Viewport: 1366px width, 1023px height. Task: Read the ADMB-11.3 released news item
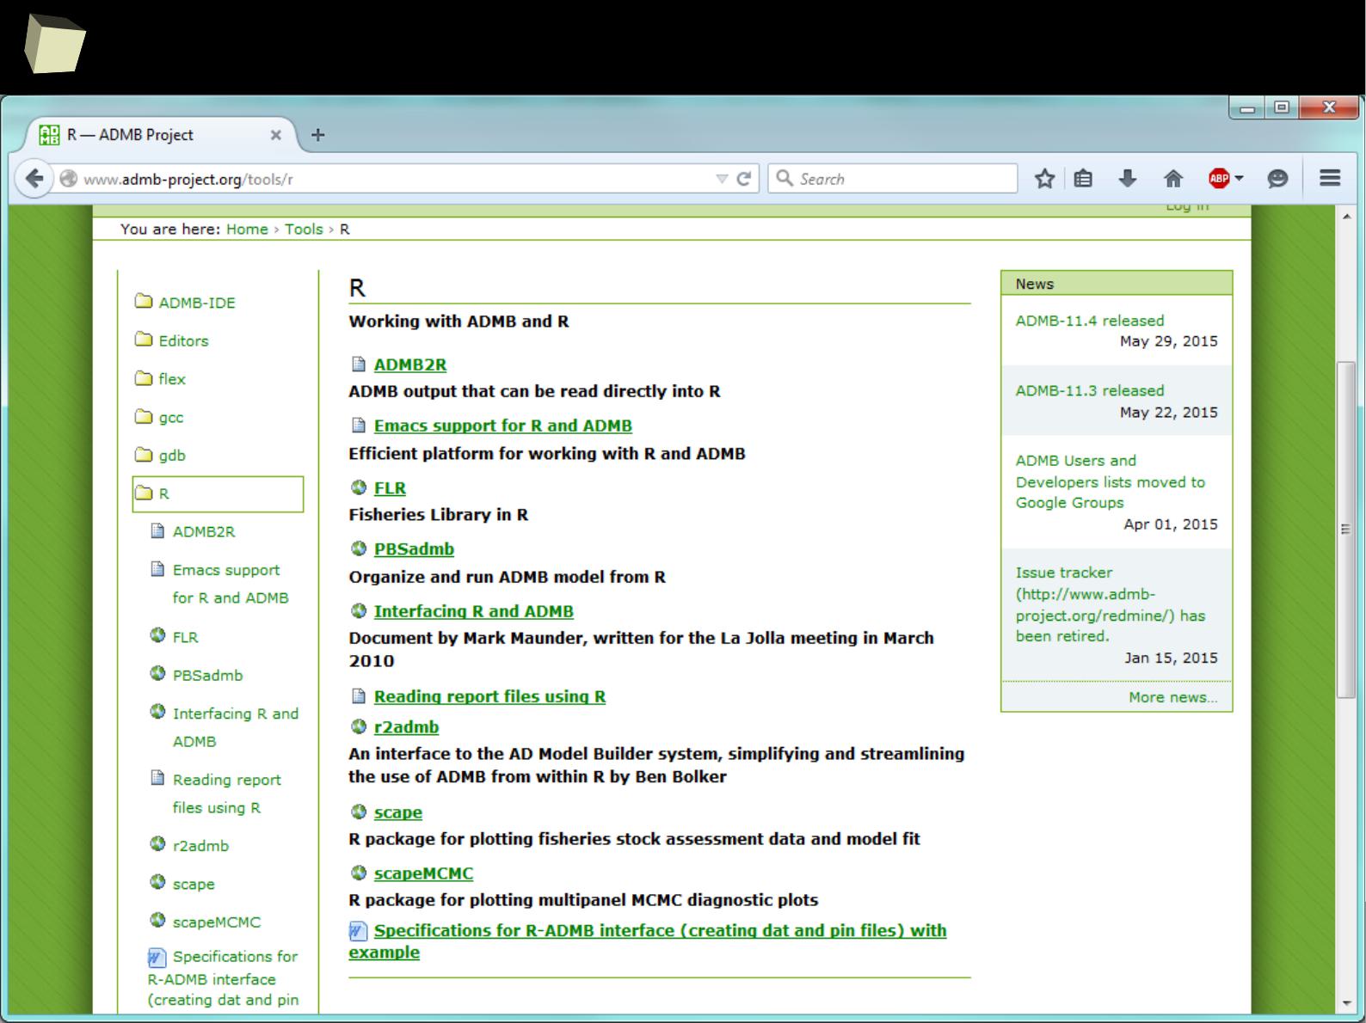[x=1089, y=390]
